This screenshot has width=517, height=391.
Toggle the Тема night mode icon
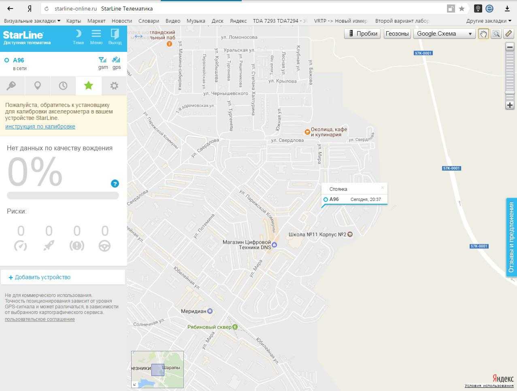point(78,34)
